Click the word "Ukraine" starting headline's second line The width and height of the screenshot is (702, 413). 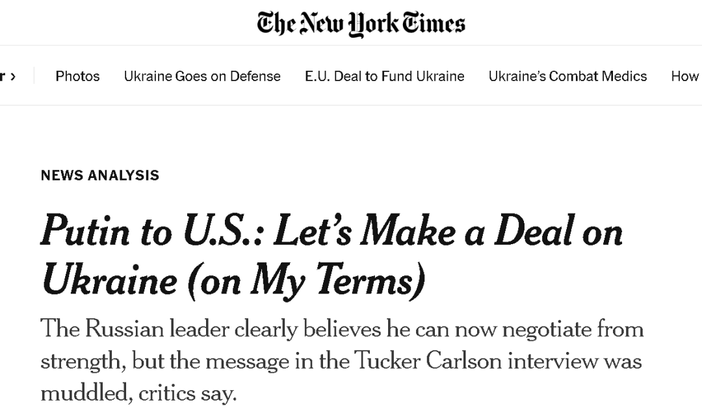coord(110,280)
